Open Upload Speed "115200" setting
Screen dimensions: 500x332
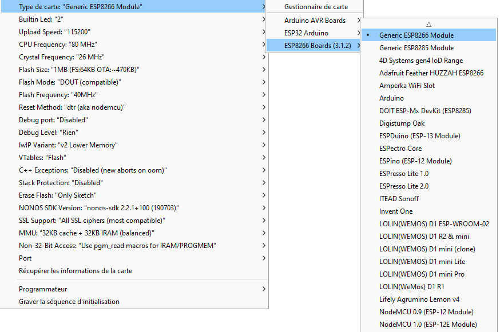point(134,32)
